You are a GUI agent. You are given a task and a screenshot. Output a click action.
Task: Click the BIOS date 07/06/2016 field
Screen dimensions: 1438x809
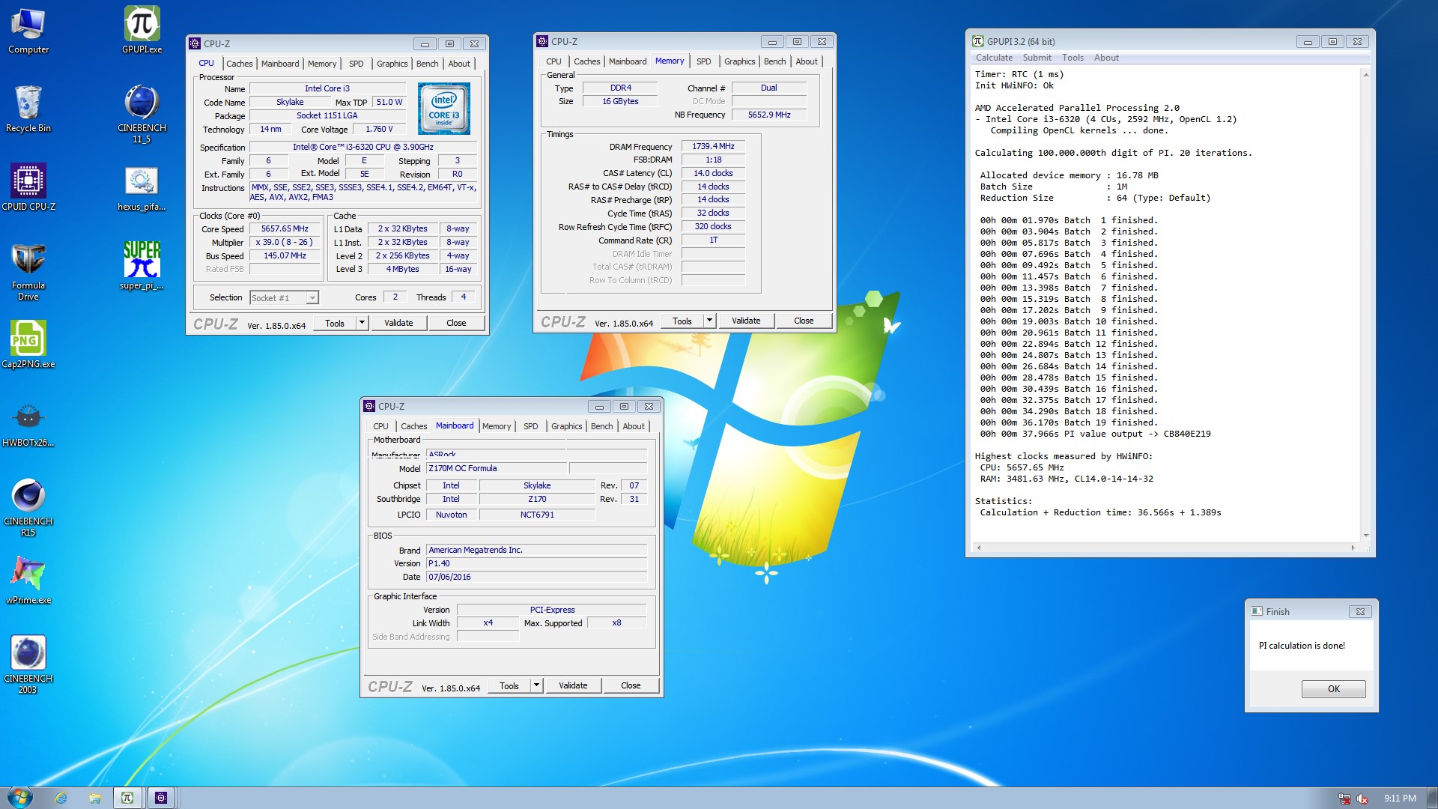tap(536, 578)
